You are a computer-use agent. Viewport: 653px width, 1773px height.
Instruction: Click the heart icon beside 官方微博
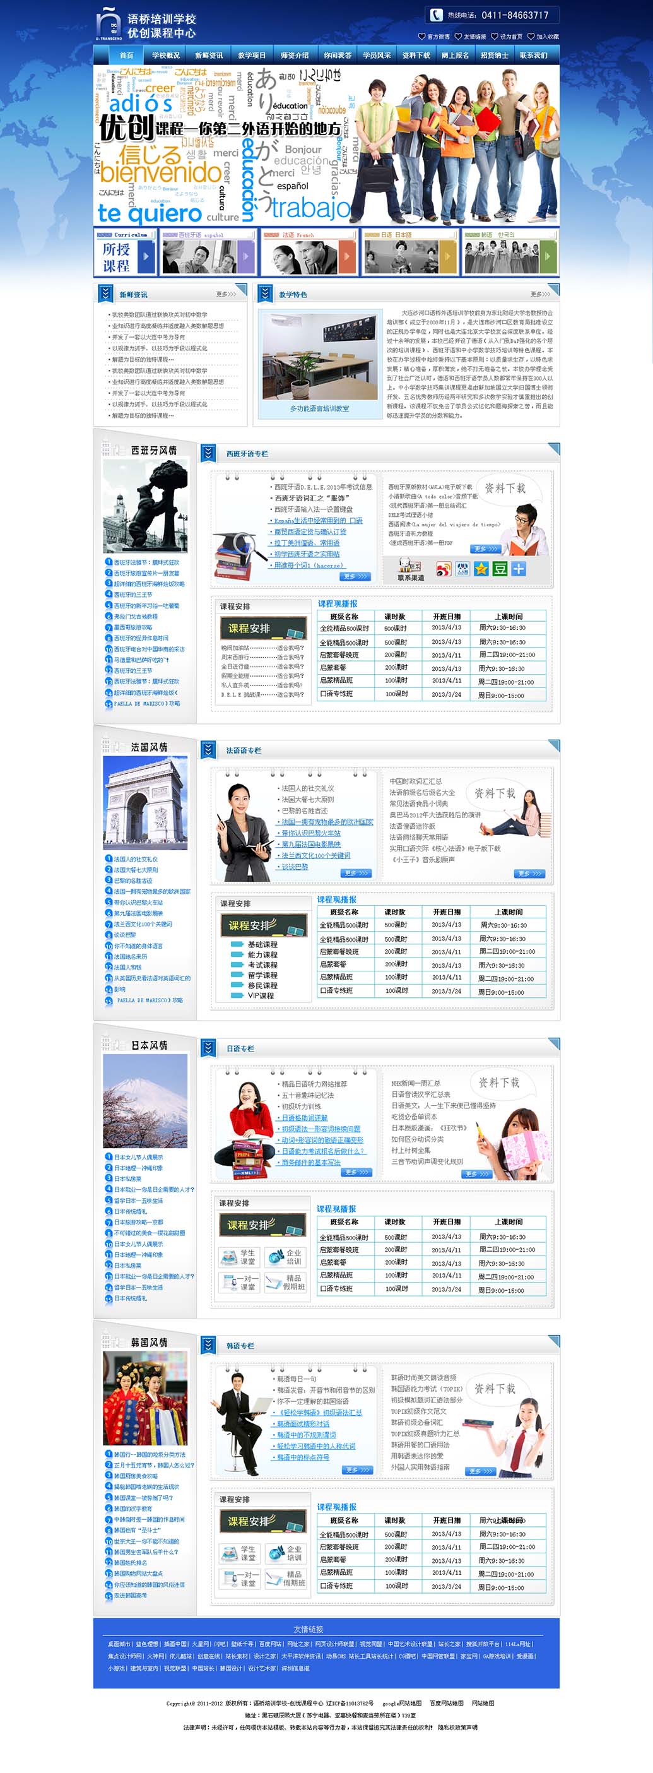tap(421, 37)
